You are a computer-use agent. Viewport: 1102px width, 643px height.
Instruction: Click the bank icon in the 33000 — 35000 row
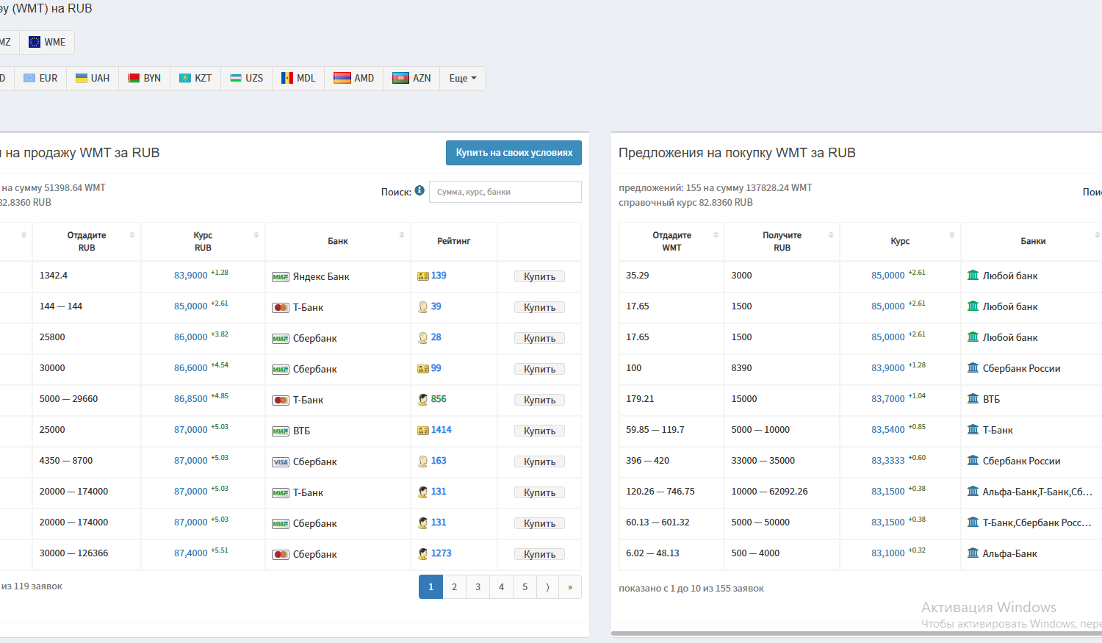point(973,460)
